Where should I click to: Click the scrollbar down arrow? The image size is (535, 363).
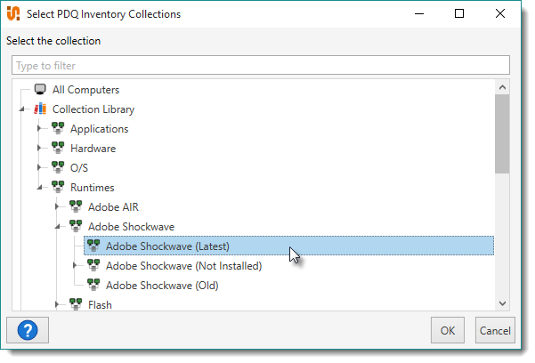click(x=502, y=303)
